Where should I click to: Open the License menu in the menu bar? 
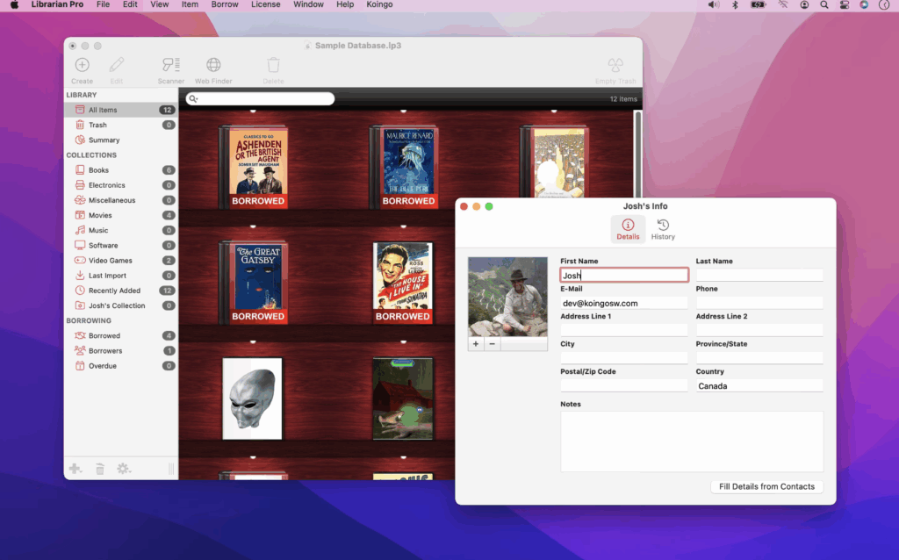click(264, 4)
